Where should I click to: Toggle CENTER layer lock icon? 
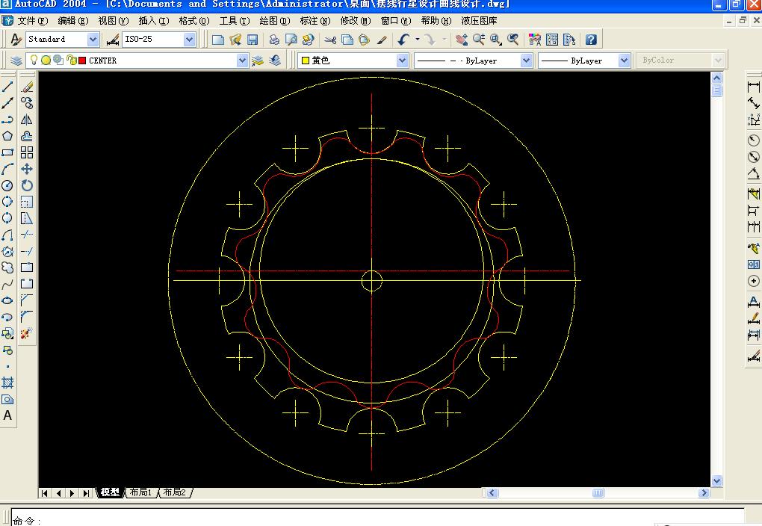click(72, 60)
